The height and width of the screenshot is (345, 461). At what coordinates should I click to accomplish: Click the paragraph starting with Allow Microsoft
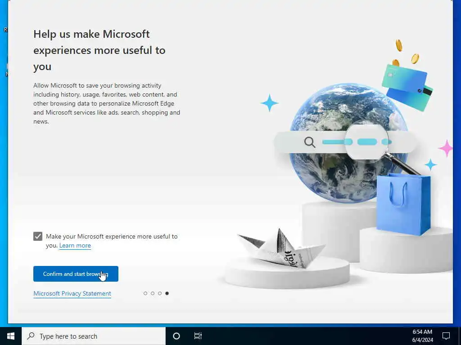click(x=106, y=103)
